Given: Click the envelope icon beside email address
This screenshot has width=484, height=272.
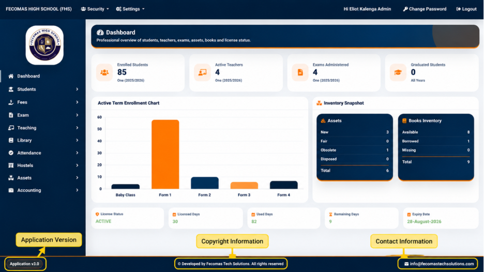Looking at the screenshot, I should tap(406, 264).
